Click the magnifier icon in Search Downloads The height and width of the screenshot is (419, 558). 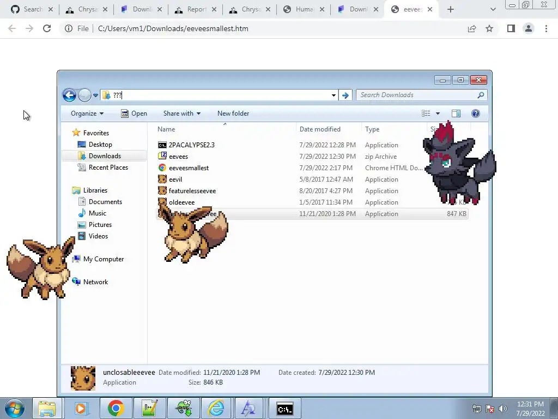coord(481,95)
